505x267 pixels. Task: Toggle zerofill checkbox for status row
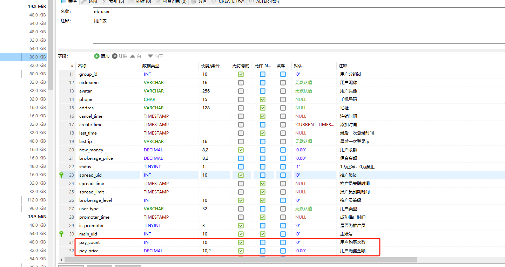[283, 167]
